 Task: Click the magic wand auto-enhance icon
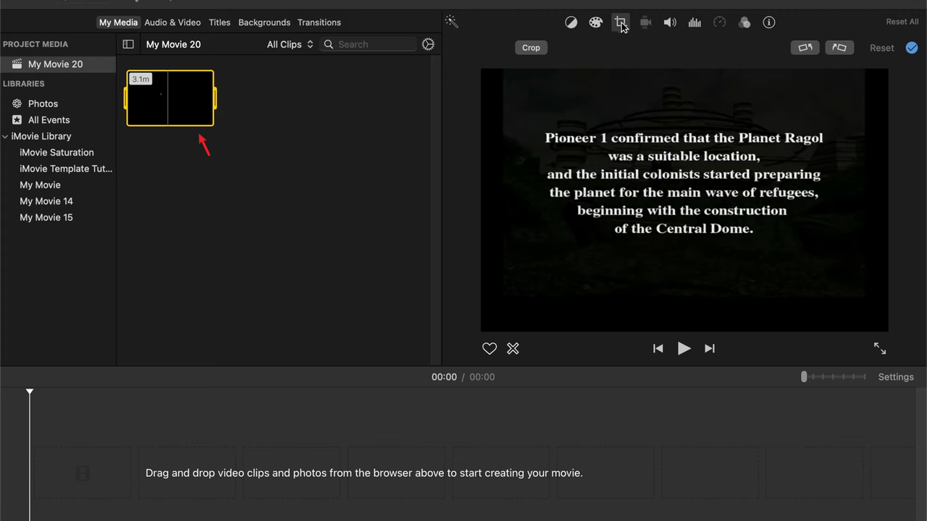point(452,22)
